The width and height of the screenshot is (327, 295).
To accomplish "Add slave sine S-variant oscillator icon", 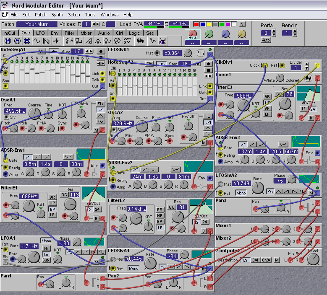I will [118, 41].
